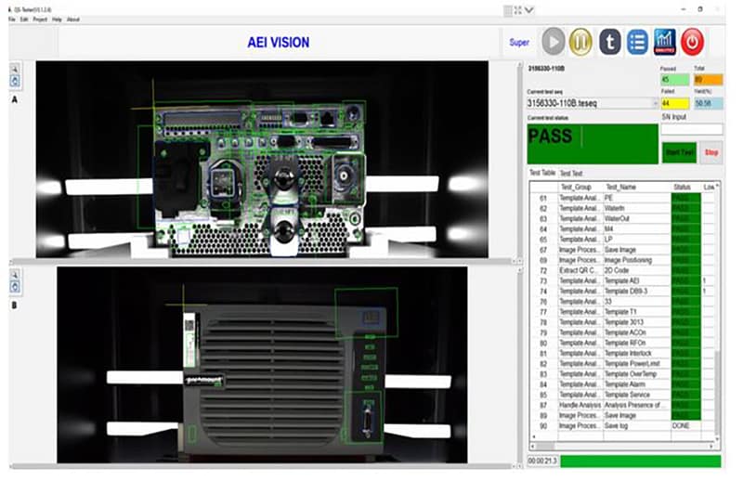Image resolution: width=743 pixels, height=481 pixels.
Task: Expand the Current test seq dropdown
Action: (655, 103)
